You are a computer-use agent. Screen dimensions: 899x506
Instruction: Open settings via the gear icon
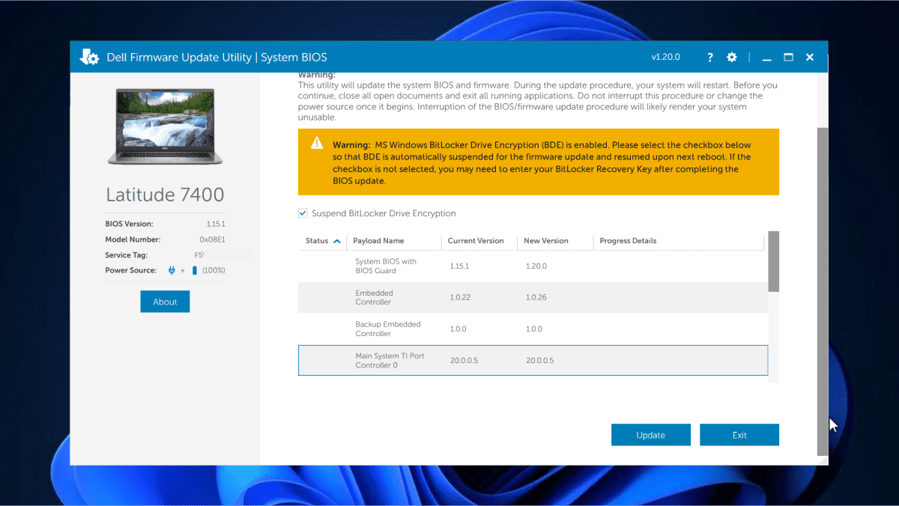click(x=732, y=58)
